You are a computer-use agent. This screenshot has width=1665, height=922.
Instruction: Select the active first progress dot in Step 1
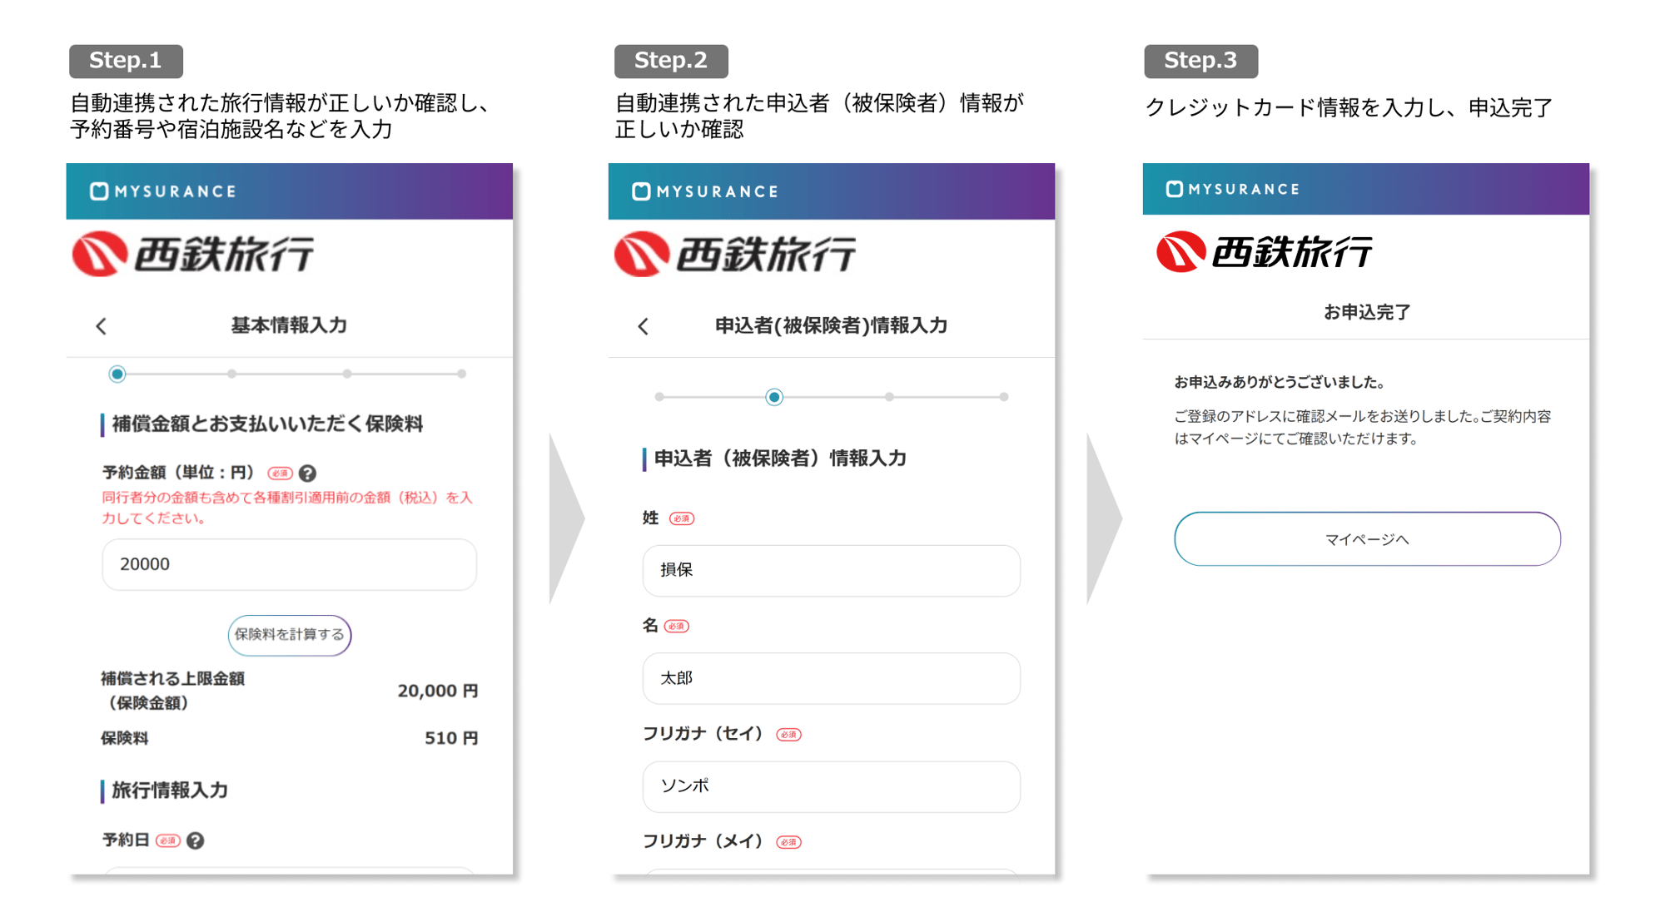point(117,374)
